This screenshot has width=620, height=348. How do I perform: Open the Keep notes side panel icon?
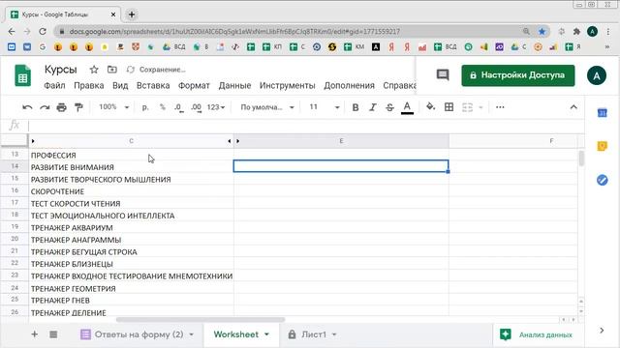(602, 146)
